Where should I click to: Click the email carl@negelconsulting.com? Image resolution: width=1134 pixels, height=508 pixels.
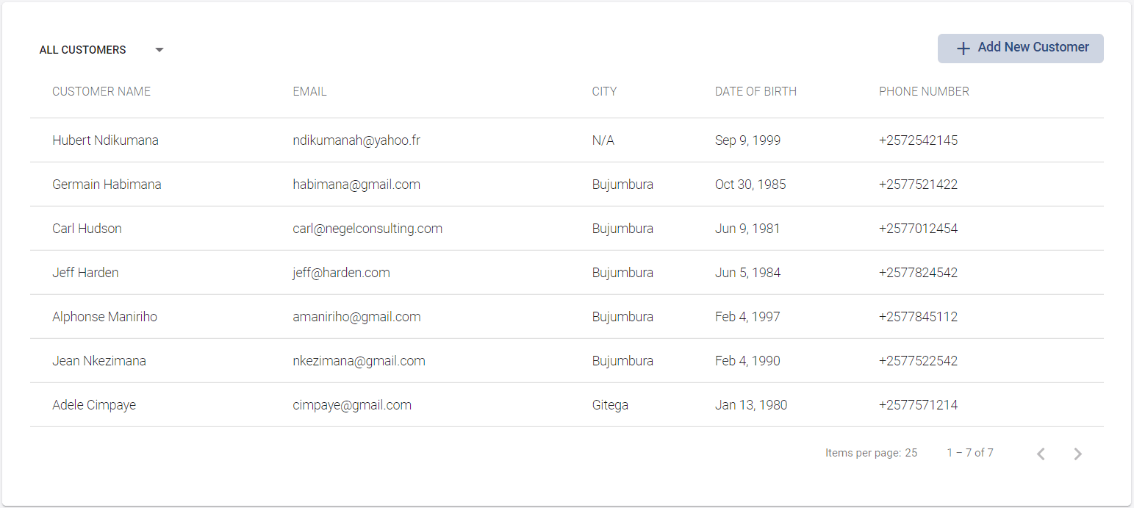[367, 229]
